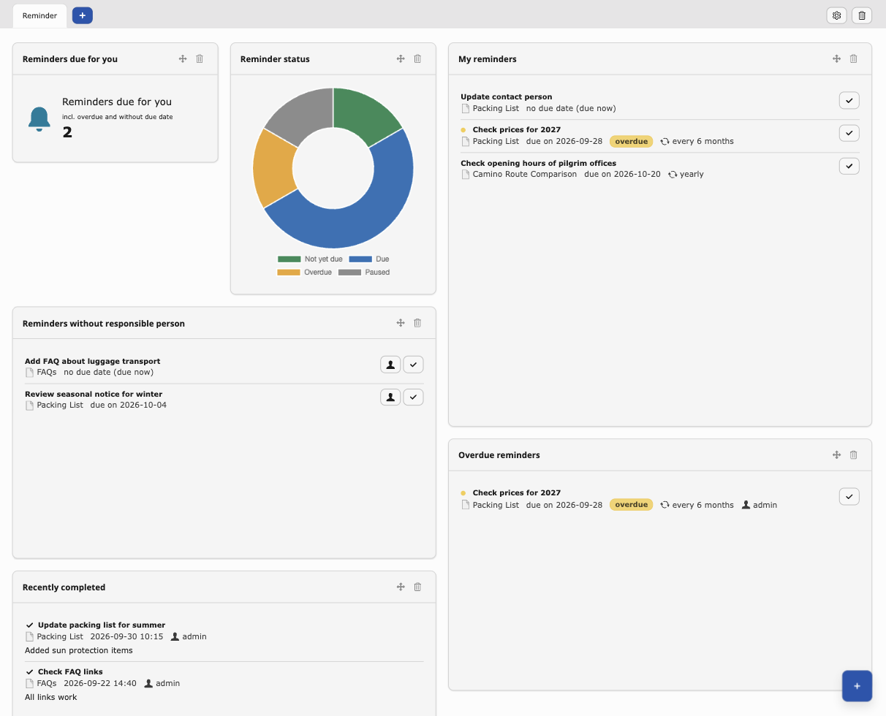Click the floating blue plus button
This screenshot has width=886, height=716.
pyautogui.click(x=857, y=686)
